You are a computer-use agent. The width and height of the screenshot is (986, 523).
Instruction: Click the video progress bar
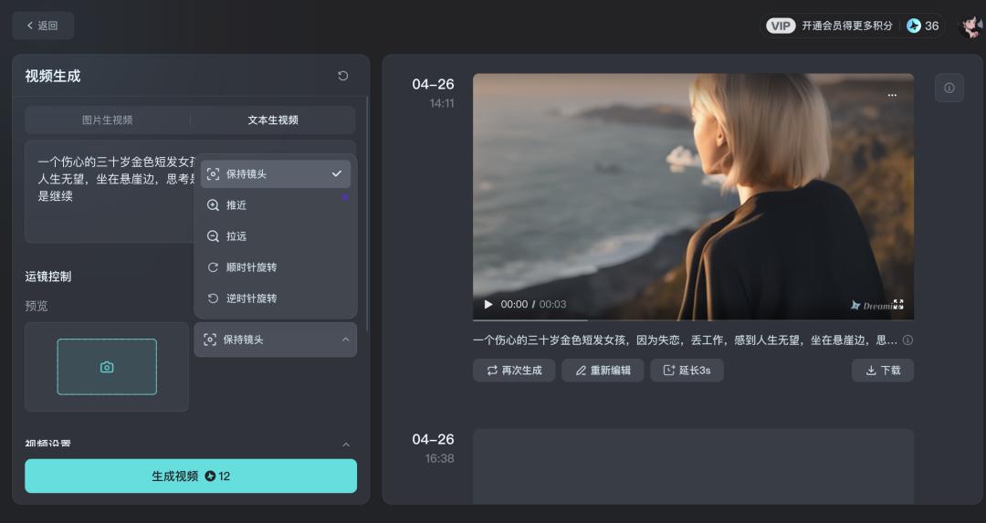693,320
